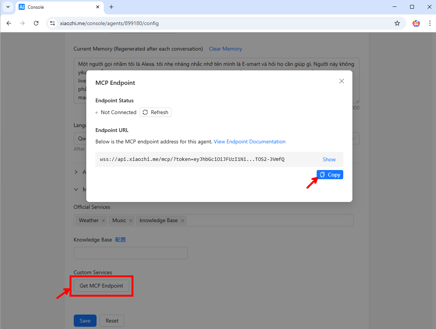The image size is (436, 329).
Task: Click the Knowledge Base input field
Action: (x=130, y=253)
